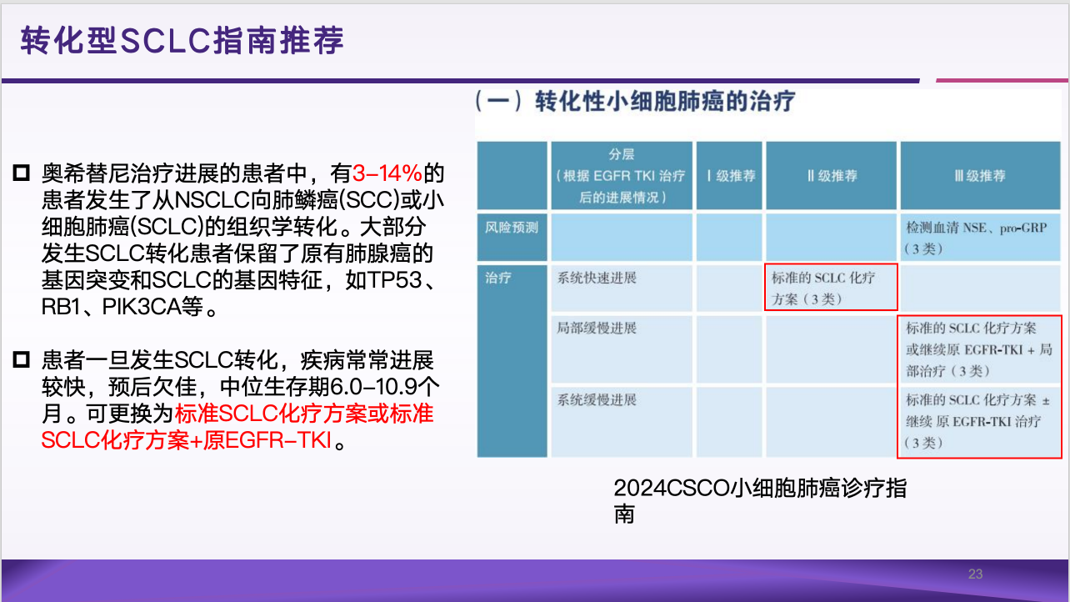The width and height of the screenshot is (1070, 602).
Task: Click the cell 检测血清 NSE、pro-GRP
Action: click(981, 238)
